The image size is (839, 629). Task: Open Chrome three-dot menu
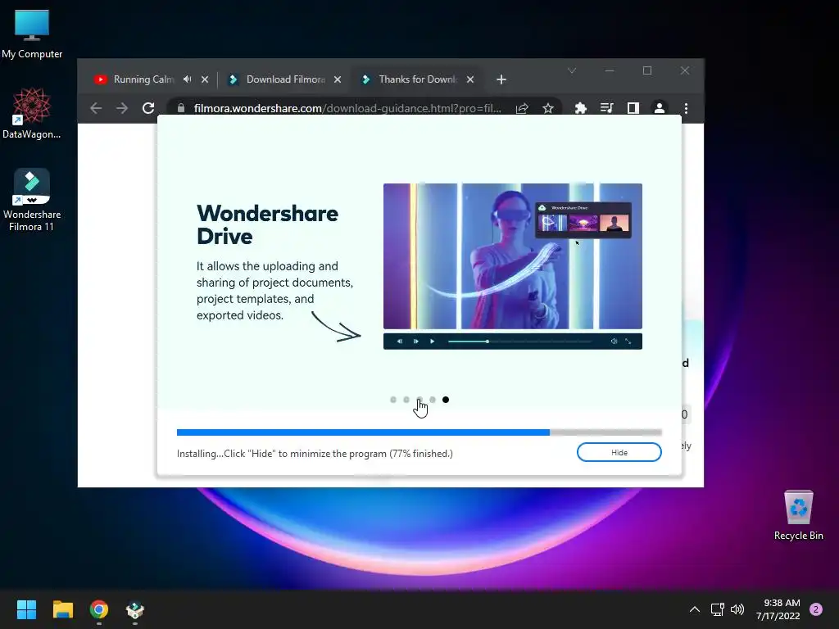click(686, 109)
